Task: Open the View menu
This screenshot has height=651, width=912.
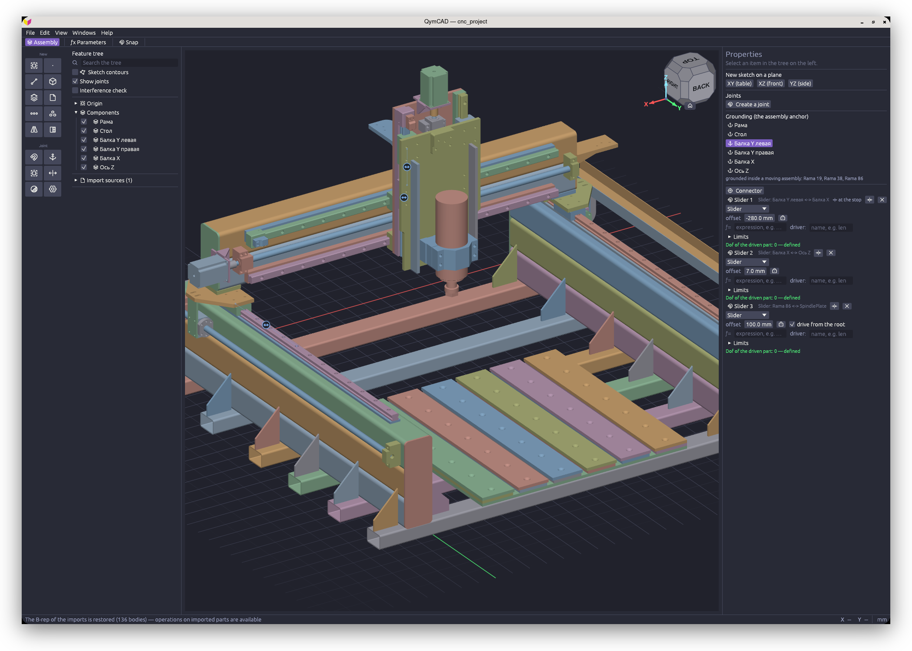Action: click(x=61, y=33)
